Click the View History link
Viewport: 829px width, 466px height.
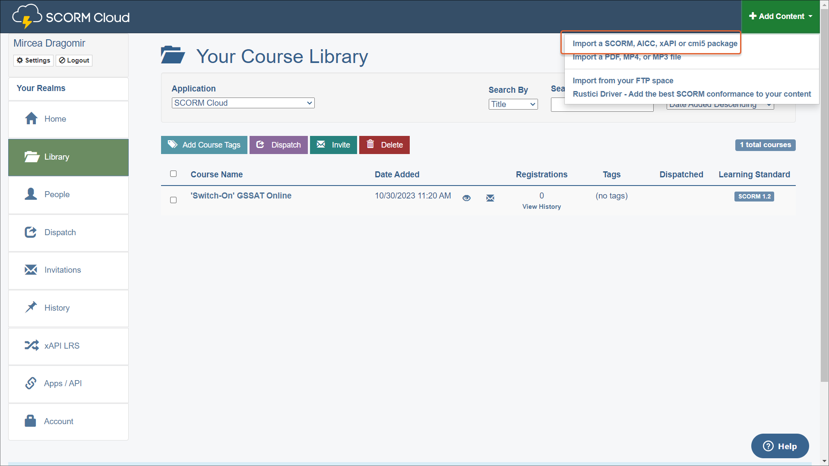[x=541, y=207]
